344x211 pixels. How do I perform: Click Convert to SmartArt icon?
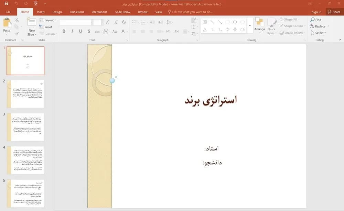pos(194,34)
